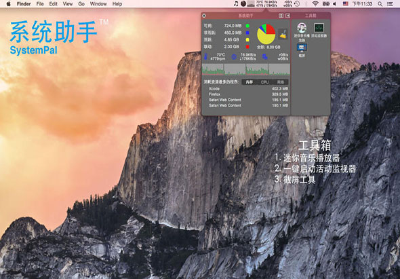Switch to the CPU tab
400x279 pixels.
[265, 82]
